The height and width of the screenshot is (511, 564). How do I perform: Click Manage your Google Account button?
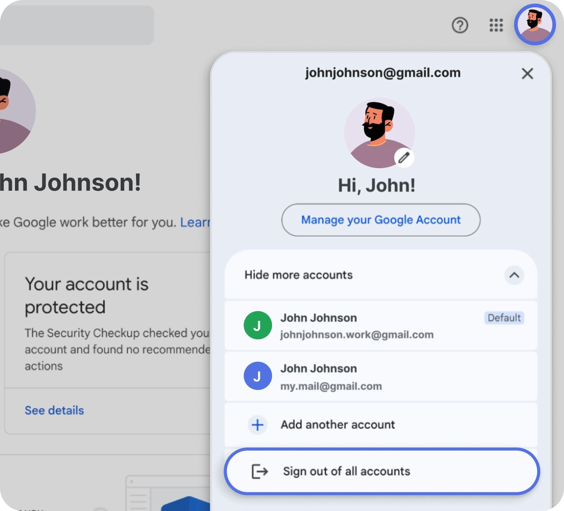coord(381,220)
